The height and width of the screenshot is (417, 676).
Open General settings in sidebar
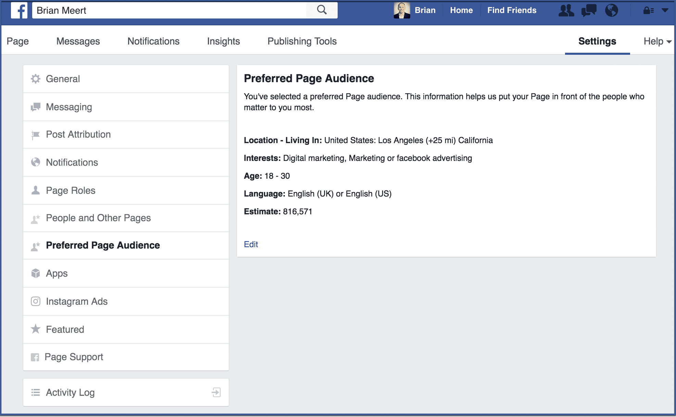(126, 79)
